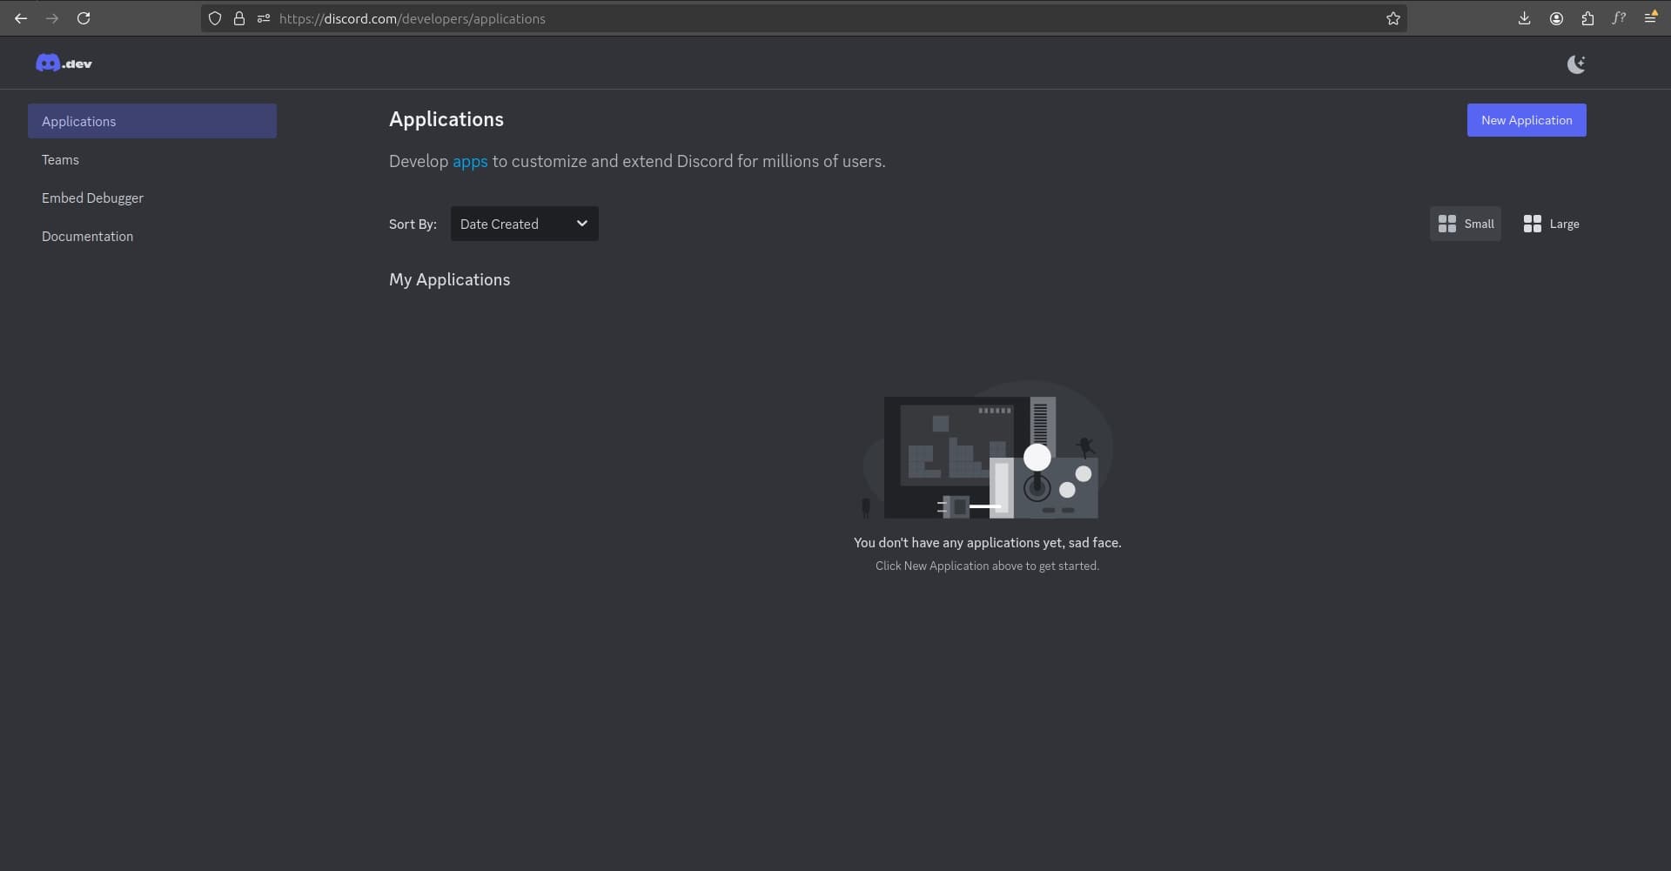This screenshot has height=871, width=1671.
Task: Open the Sort By Date Created dropdown
Action: coord(524,224)
